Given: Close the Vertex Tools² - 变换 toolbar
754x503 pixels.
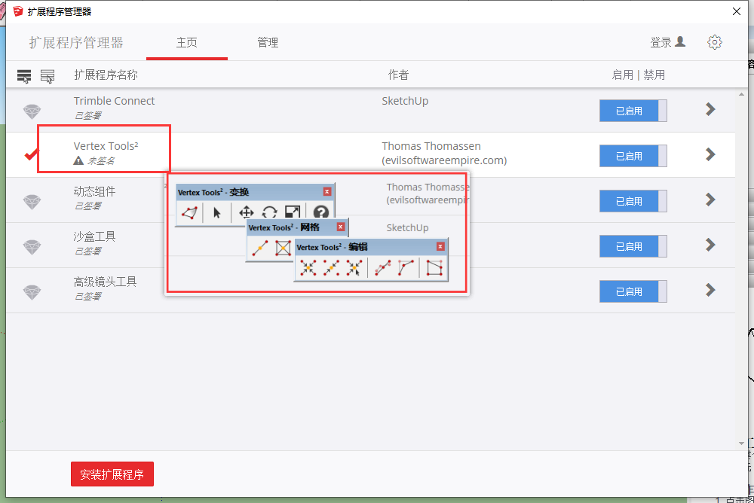Looking at the screenshot, I should (x=327, y=192).
